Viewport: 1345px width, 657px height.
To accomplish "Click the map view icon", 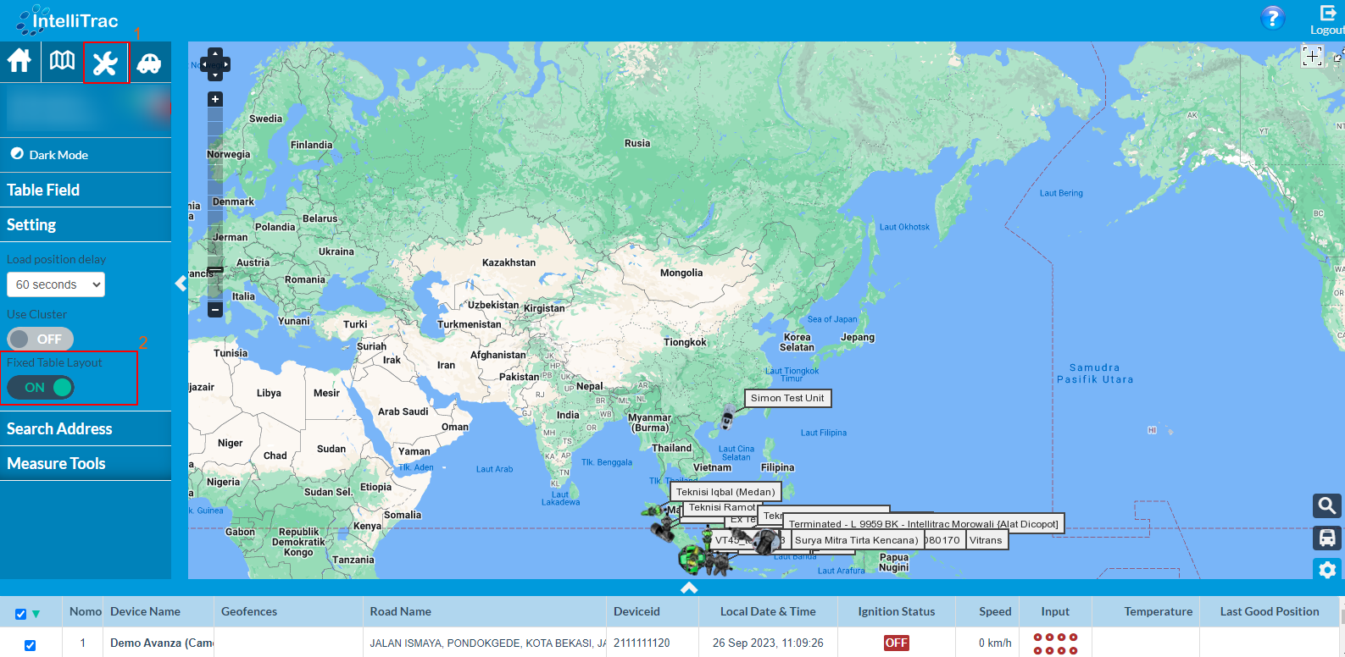I will 62,62.
